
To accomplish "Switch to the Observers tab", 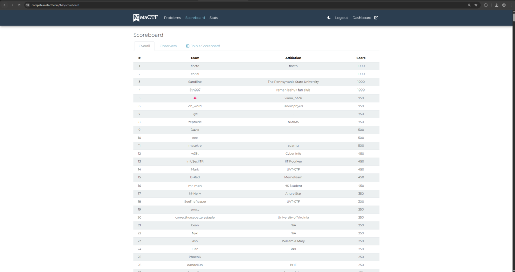I will pyautogui.click(x=168, y=46).
